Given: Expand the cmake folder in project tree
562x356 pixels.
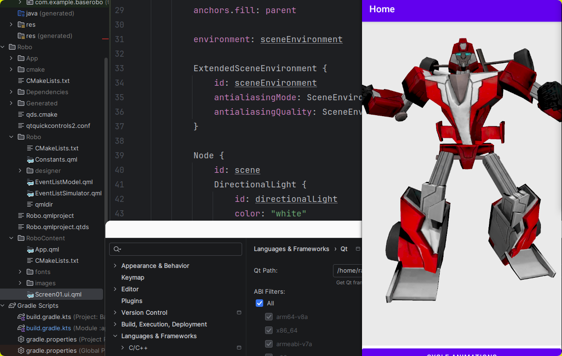Looking at the screenshot, I should [11, 69].
